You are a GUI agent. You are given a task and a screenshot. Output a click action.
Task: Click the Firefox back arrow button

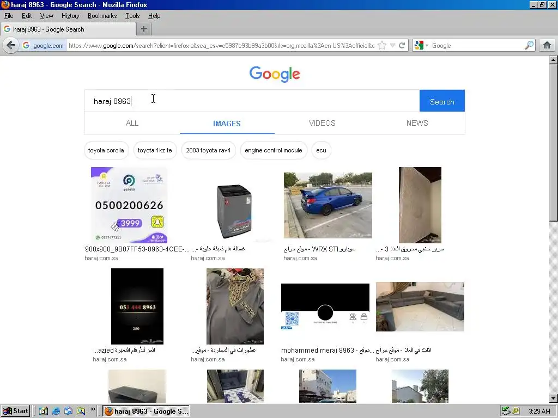11,46
